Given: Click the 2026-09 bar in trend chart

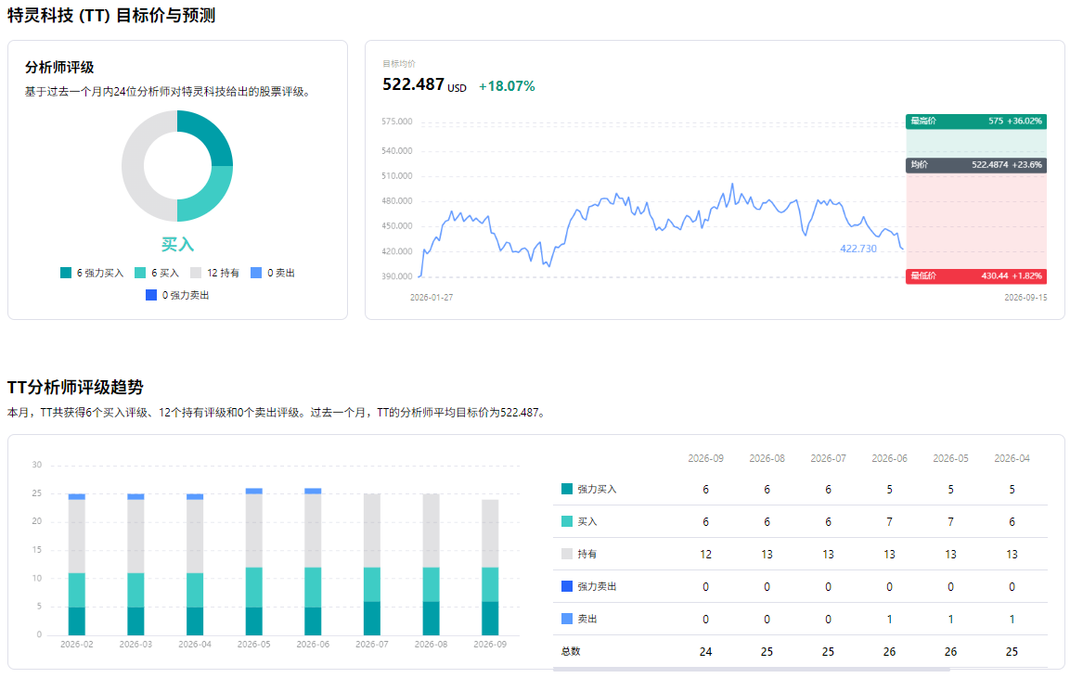Looking at the screenshot, I should pos(490,568).
